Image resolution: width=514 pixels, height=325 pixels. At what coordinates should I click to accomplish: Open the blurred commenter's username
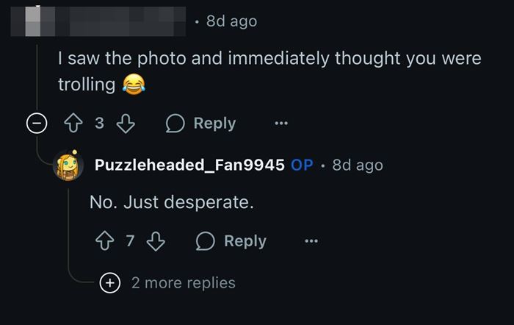pyautogui.click(x=98, y=21)
